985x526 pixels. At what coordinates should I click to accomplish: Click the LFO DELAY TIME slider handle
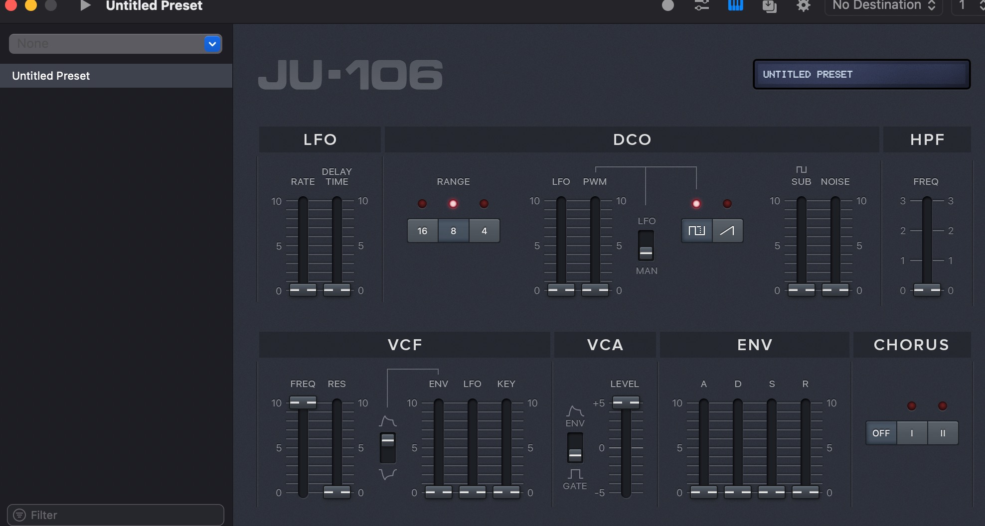click(337, 289)
